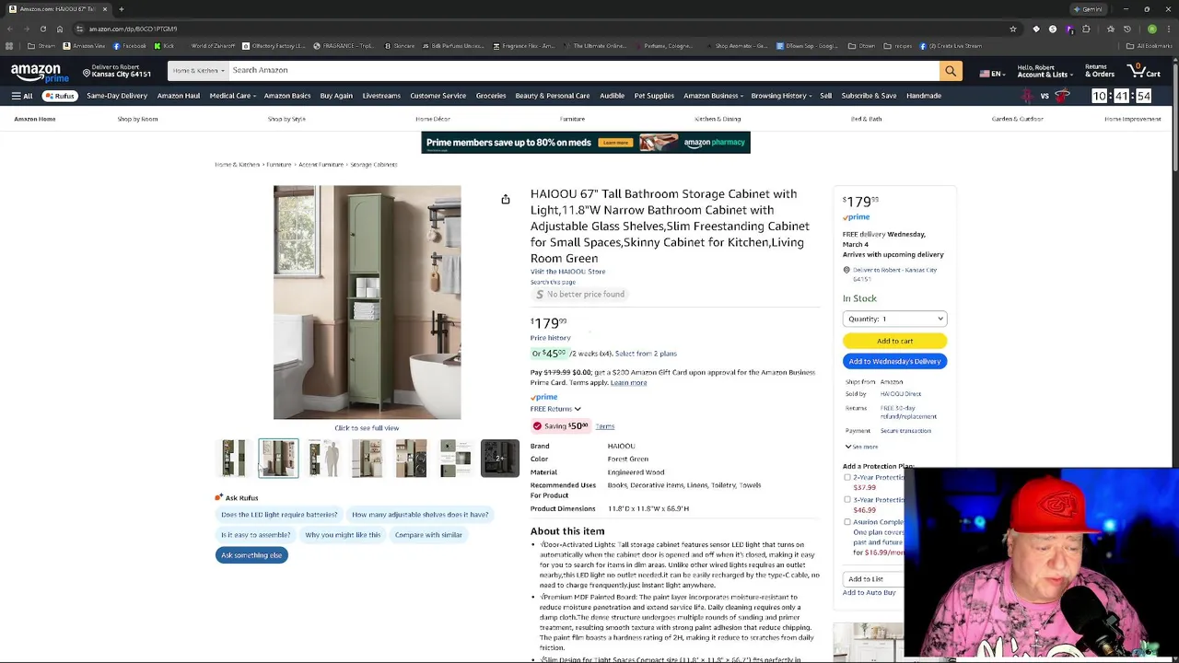1179x663 pixels.
Task: Click main product image for full view
Action: (x=367, y=302)
